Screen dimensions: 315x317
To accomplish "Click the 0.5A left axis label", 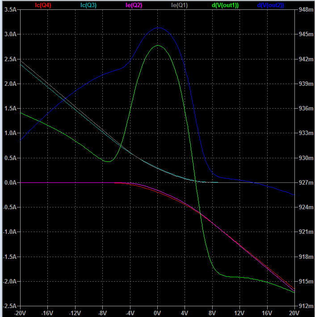I will click(x=11, y=158).
